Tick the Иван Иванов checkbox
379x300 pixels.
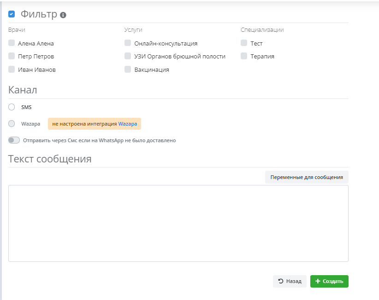pyautogui.click(x=12, y=69)
